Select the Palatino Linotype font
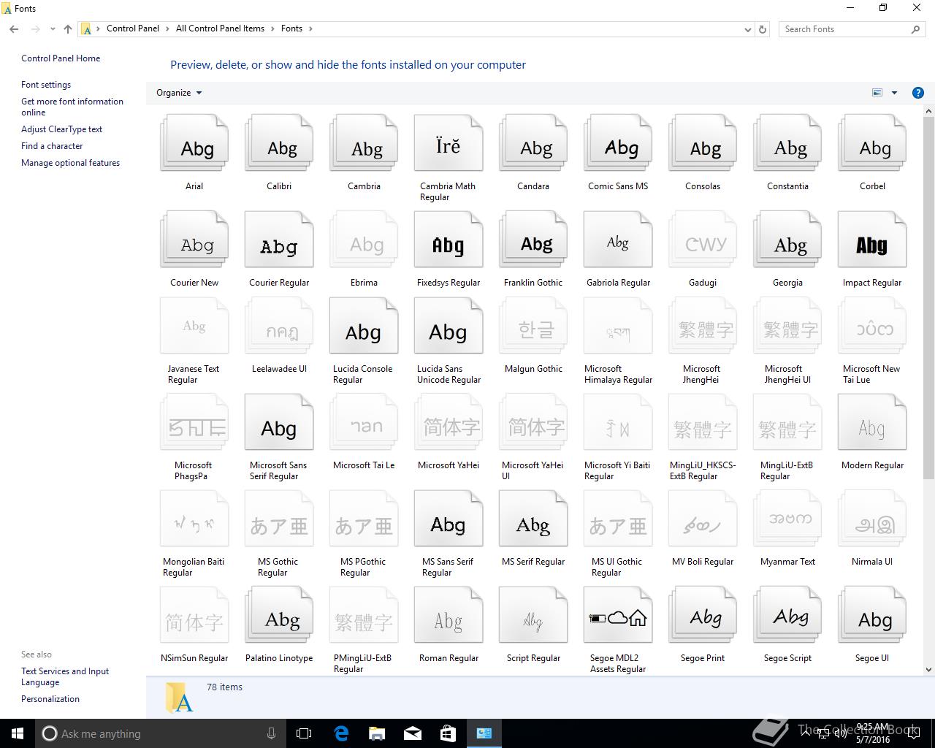The width and height of the screenshot is (935, 748). tap(279, 615)
